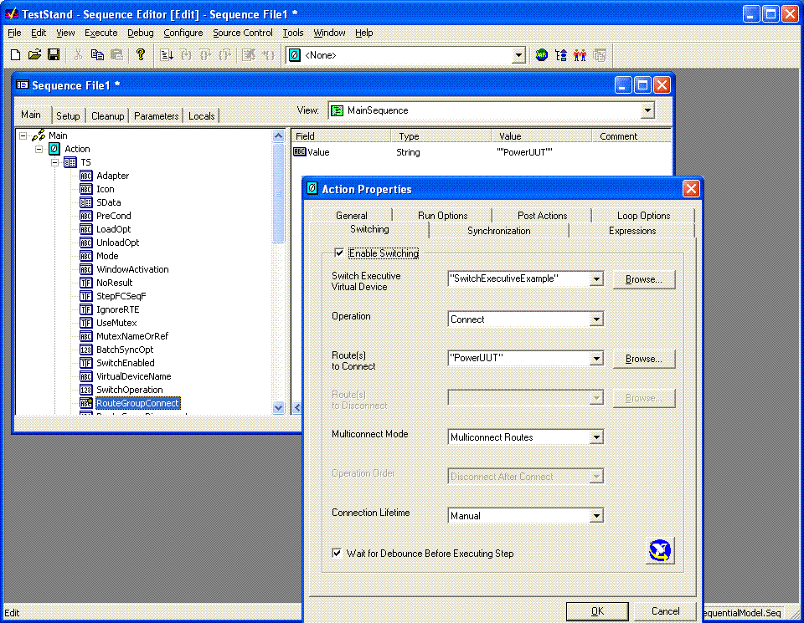This screenshot has width=804, height=623.
Task: Click the yellow question mark help icon
Action: coord(141,55)
